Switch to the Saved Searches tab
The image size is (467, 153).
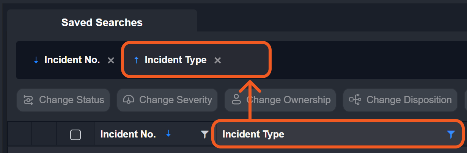[102, 22]
